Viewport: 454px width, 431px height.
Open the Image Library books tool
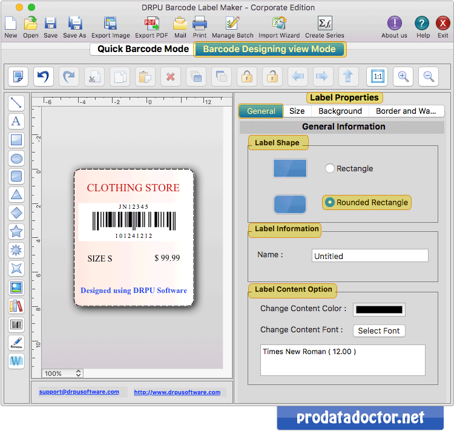click(16, 306)
